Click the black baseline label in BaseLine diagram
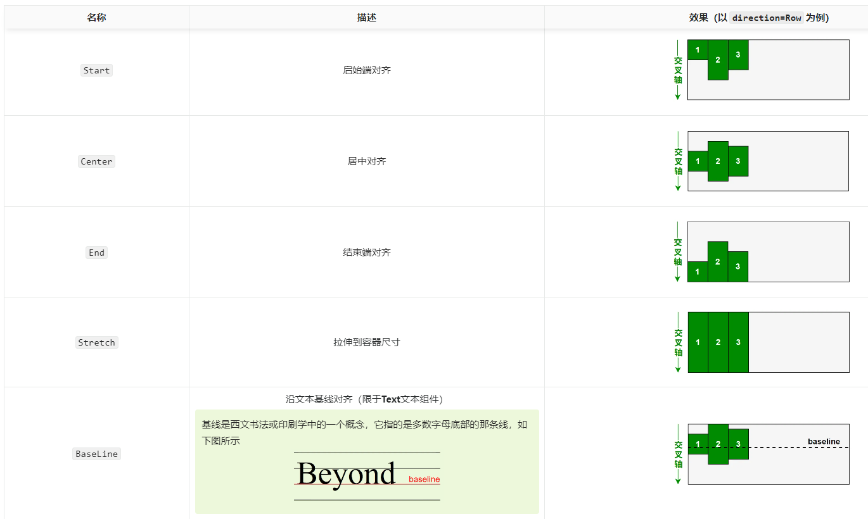868x519 pixels. tap(824, 441)
